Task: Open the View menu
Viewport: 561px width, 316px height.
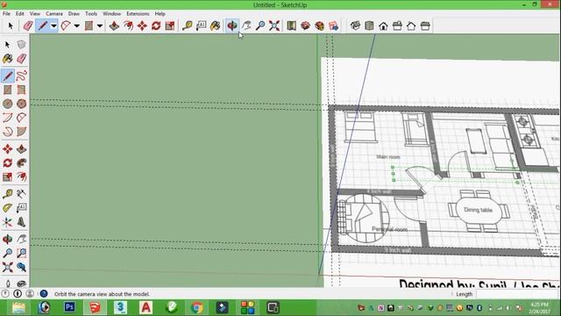Action: point(35,14)
